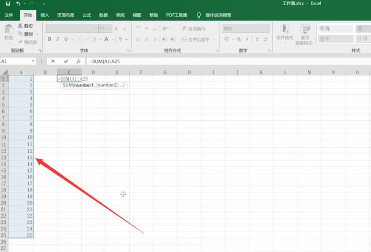
Task: Click the Undo arrow icon
Action: pyautogui.click(x=18, y=4)
